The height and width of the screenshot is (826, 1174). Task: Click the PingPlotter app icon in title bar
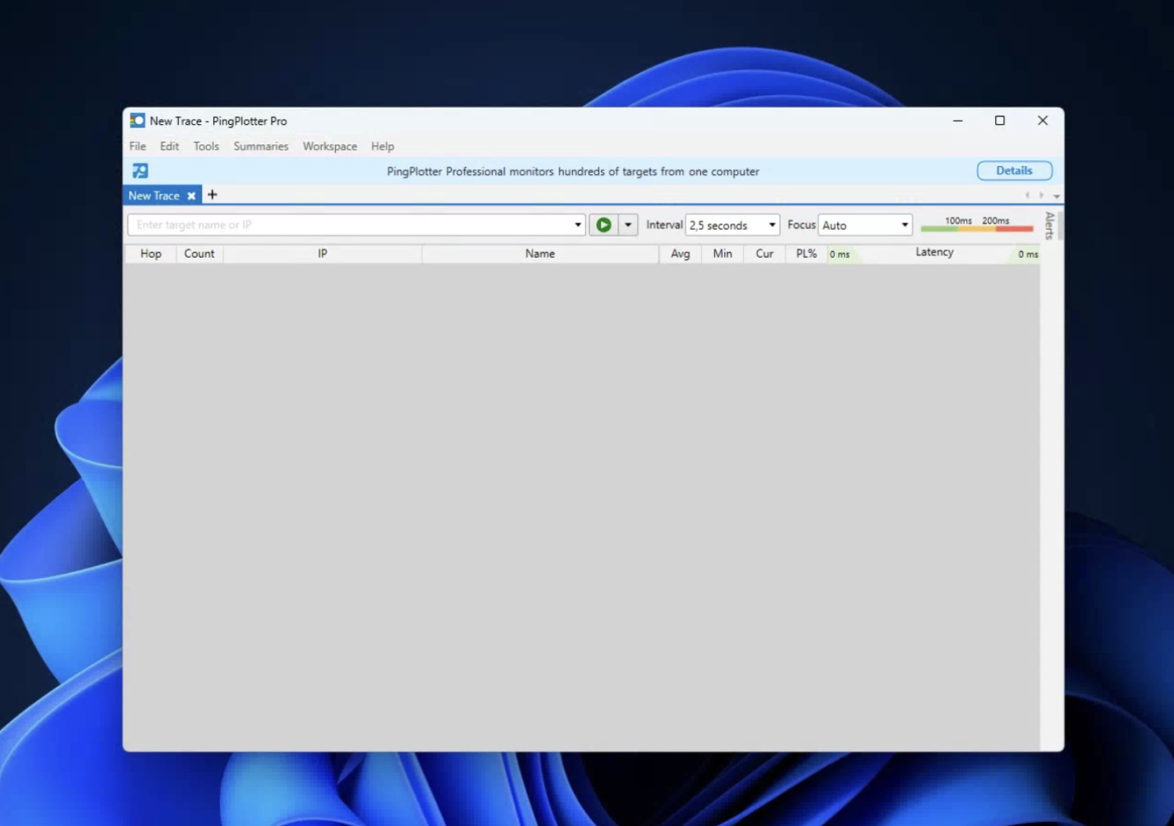pos(137,121)
